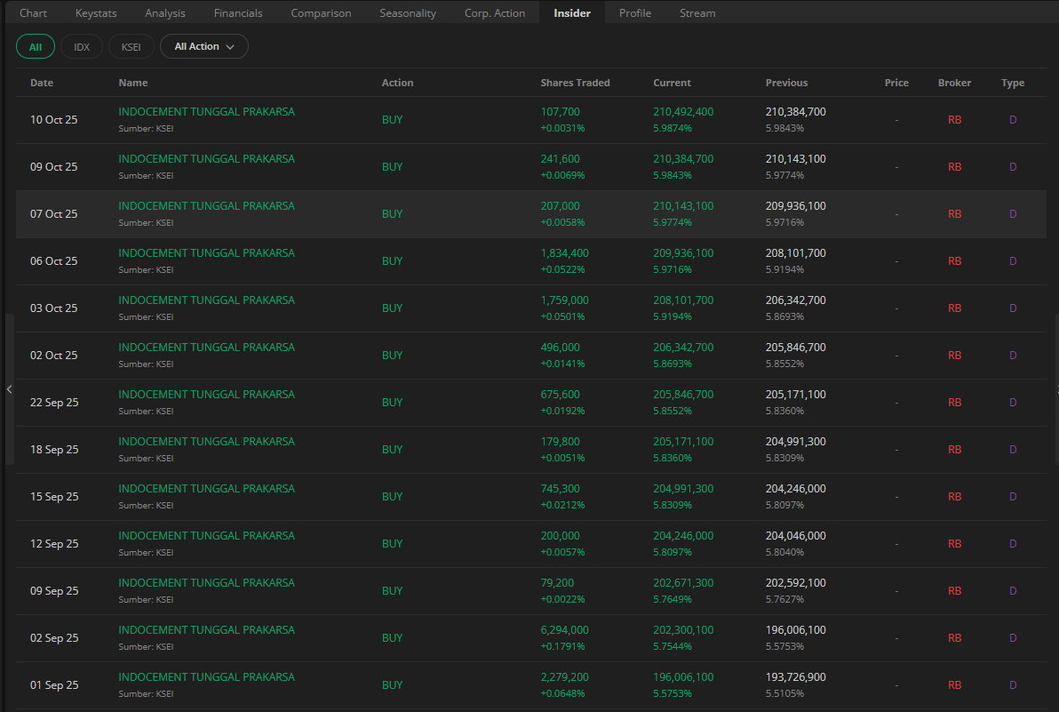Click RB broker code in 15 Sep 25 row
This screenshot has width=1059, height=712.
[x=954, y=497]
